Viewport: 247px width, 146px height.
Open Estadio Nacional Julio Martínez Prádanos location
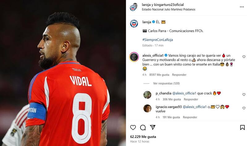(169, 10)
